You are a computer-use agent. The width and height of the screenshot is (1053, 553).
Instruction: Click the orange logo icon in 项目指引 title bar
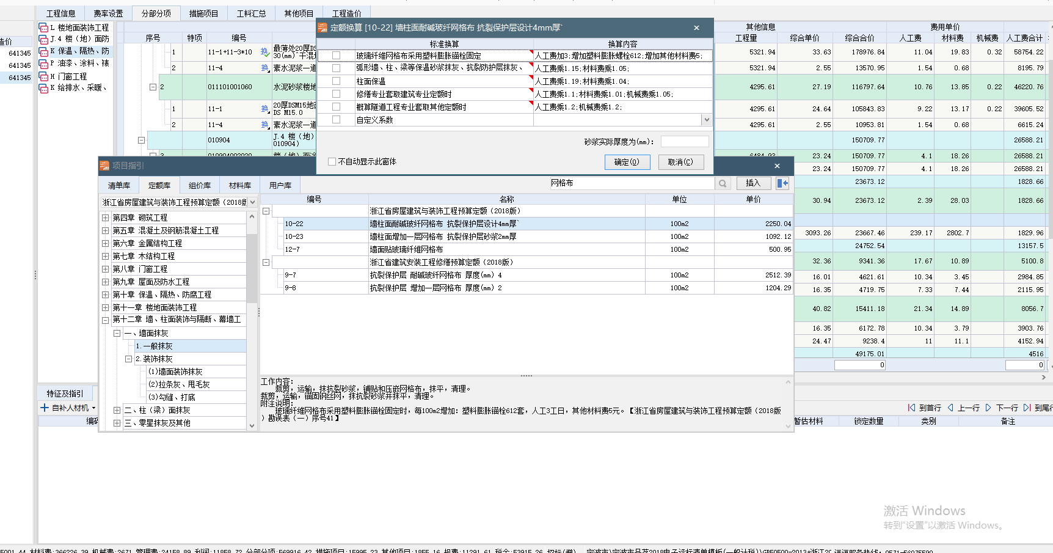[x=104, y=166]
